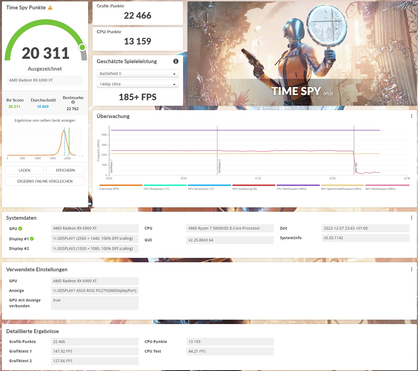The width and height of the screenshot is (418, 371).
Task: Click the 185+ FPS estimate
Action: point(138,97)
